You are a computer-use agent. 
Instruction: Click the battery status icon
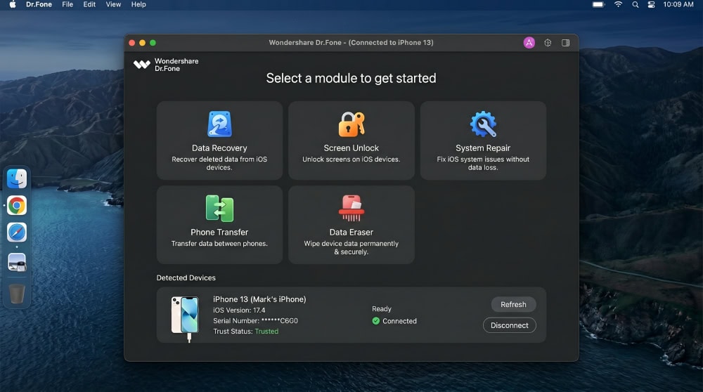pyautogui.click(x=598, y=4)
